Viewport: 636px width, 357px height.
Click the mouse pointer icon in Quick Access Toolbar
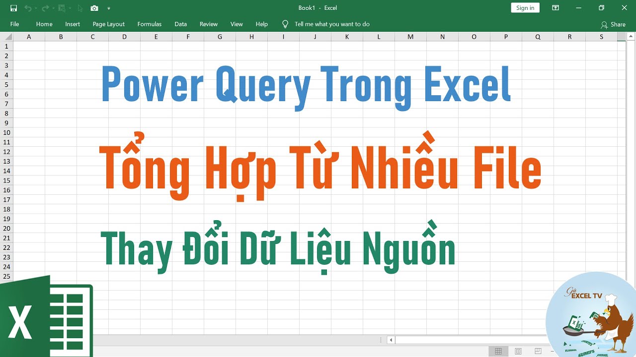pyautogui.click(x=80, y=8)
